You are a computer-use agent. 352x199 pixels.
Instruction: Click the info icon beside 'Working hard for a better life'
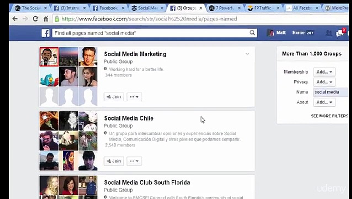click(x=105, y=69)
